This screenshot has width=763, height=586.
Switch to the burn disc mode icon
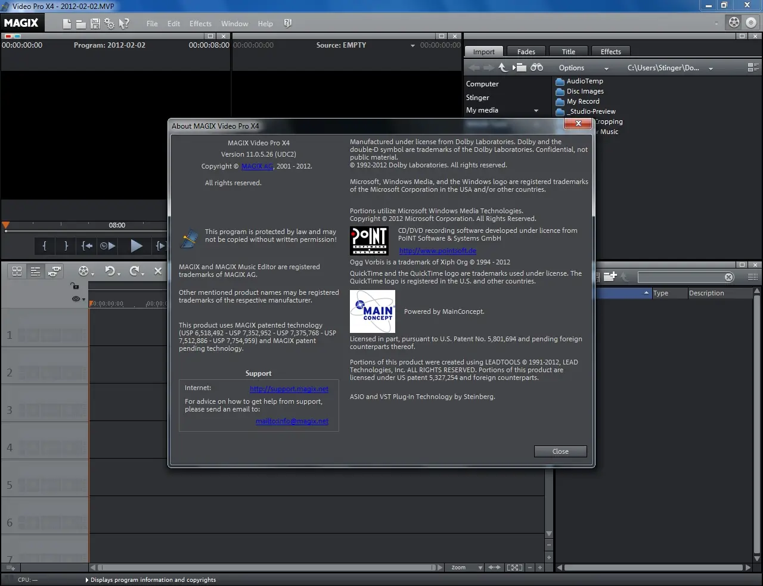click(751, 23)
